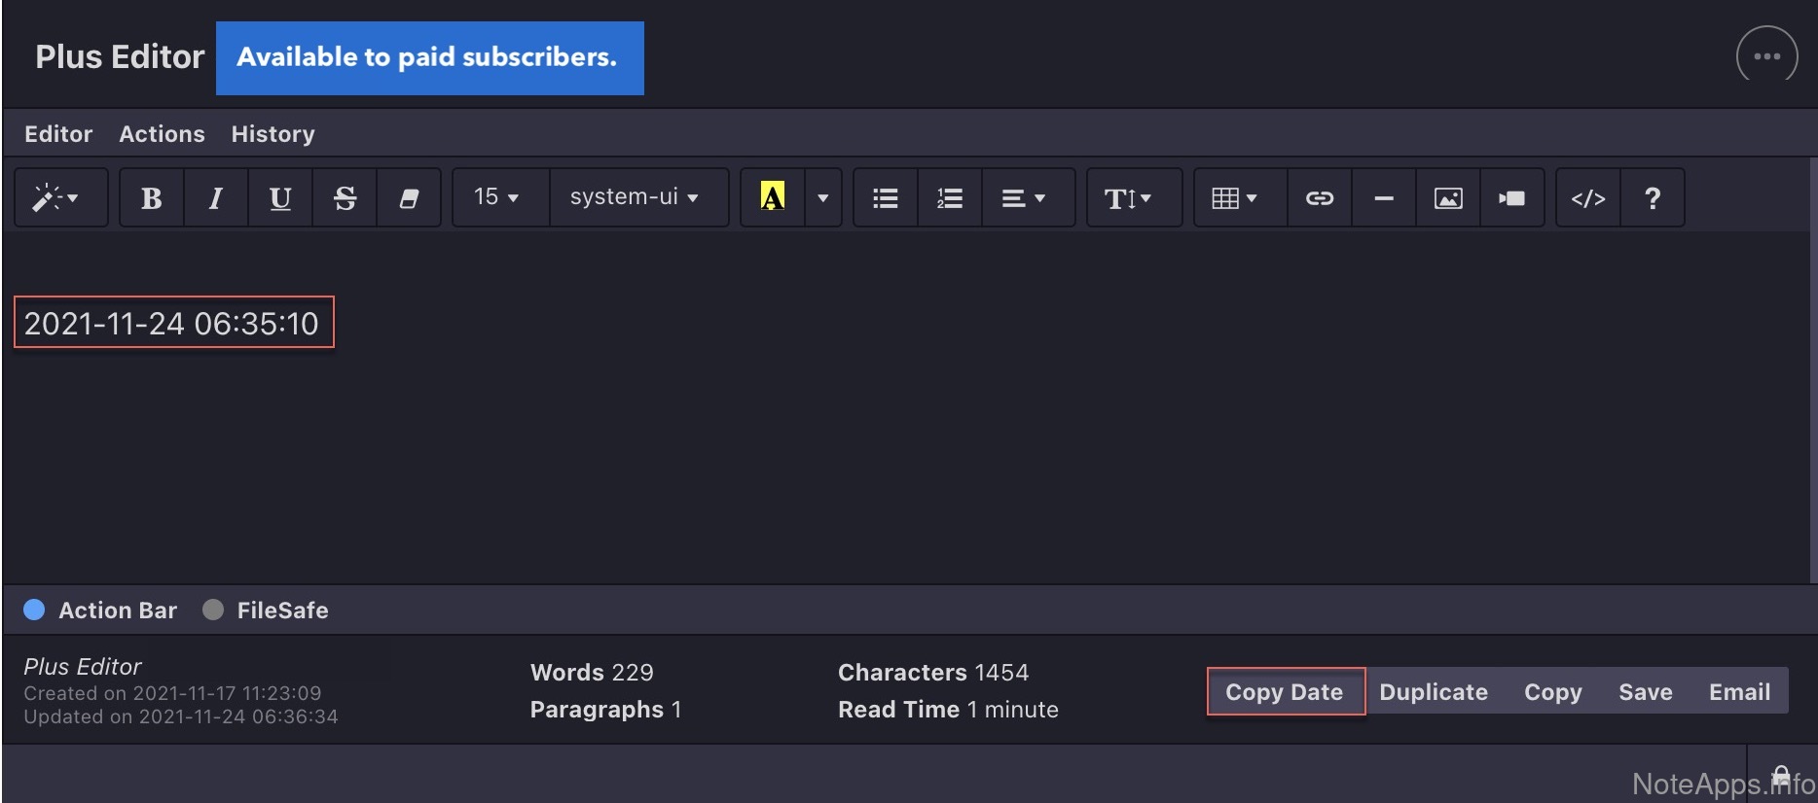
Task: Click the three-dot more options circle
Action: click(1766, 56)
